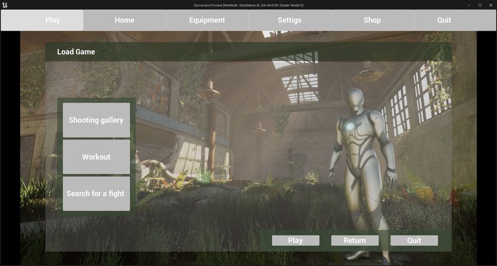Maximize the Survarium Preview window

coord(480,5)
